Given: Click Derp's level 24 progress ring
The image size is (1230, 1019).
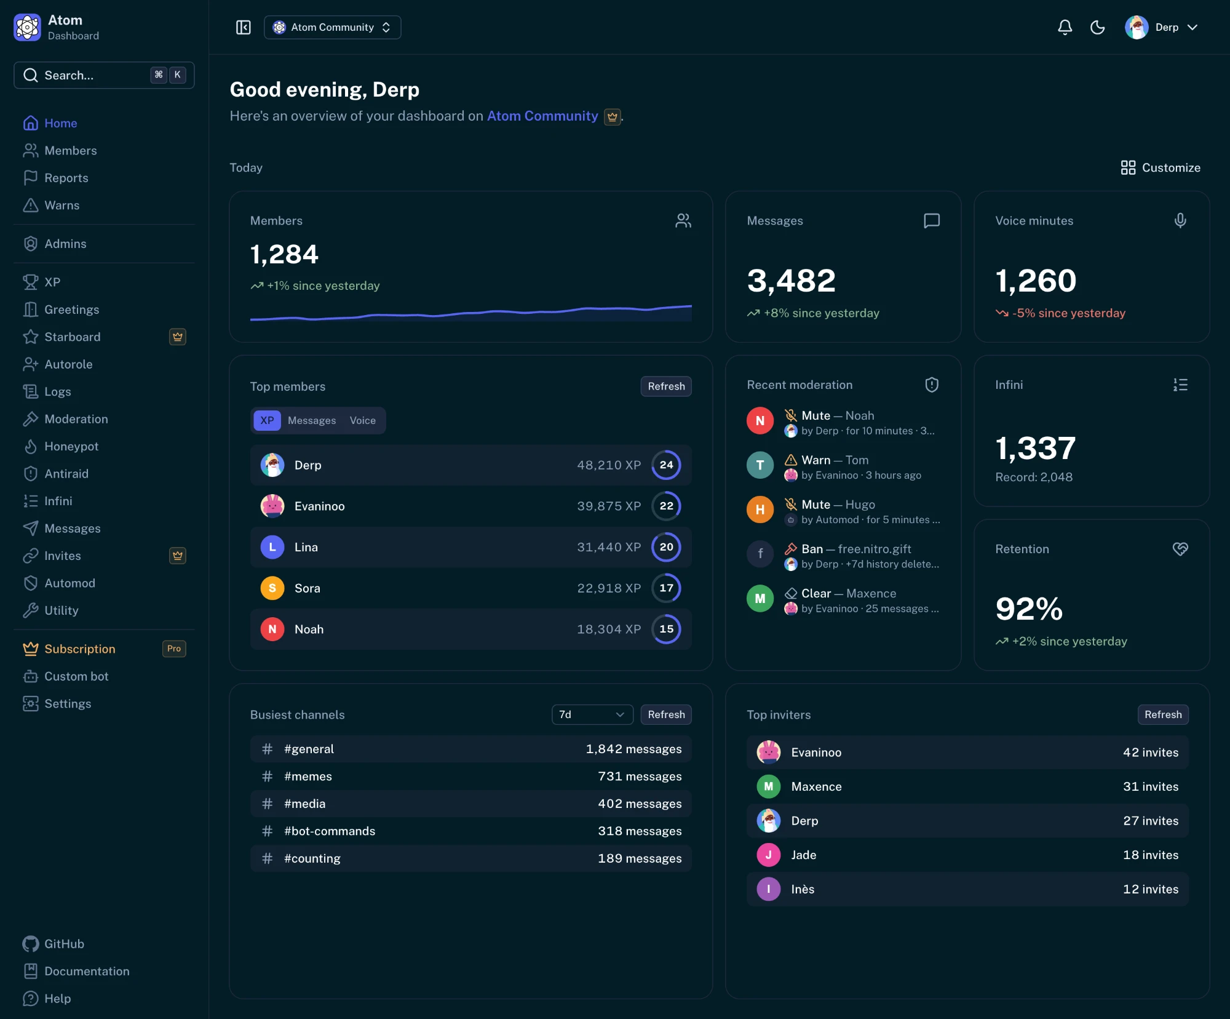Looking at the screenshot, I should pos(666,465).
